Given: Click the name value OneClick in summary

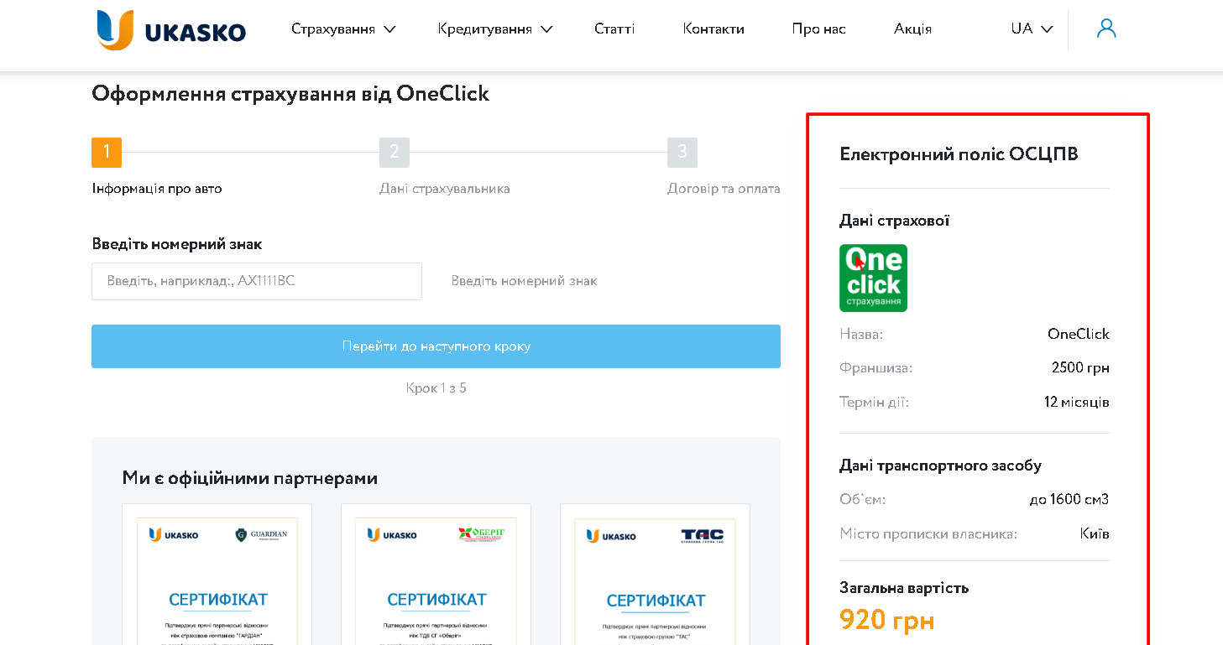Looking at the screenshot, I should click(1079, 334).
